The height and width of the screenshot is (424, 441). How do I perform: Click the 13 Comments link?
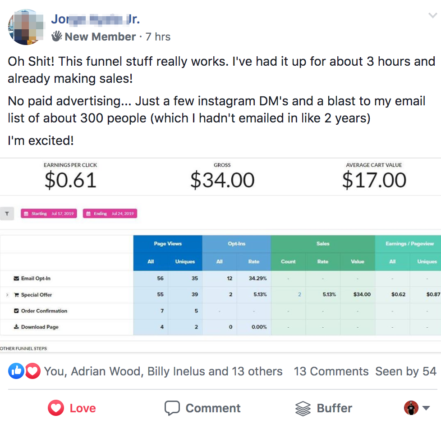pyautogui.click(x=331, y=371)
